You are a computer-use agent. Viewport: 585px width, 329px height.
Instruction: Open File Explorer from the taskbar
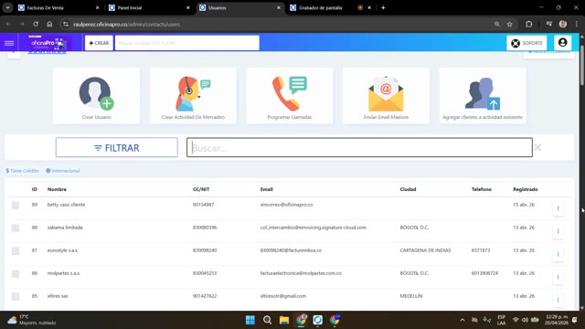tap(284, 320)
